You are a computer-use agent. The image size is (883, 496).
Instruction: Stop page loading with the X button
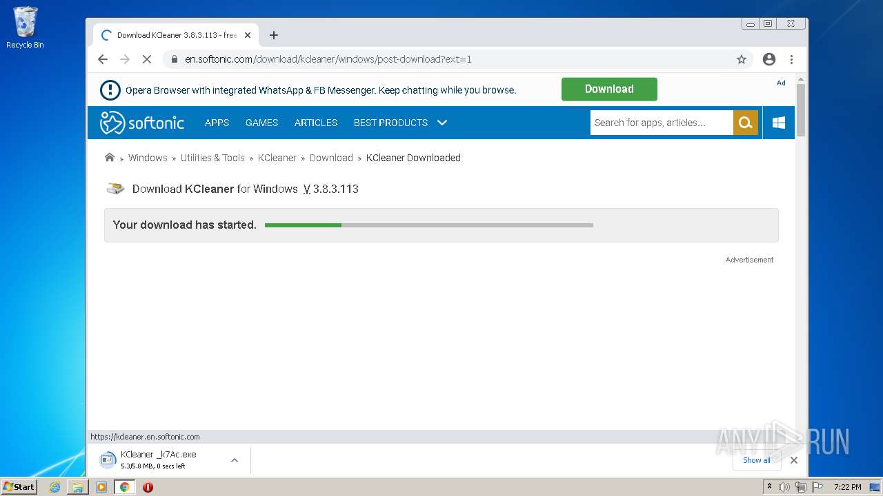pyautogui.click(x=147, y=59)
